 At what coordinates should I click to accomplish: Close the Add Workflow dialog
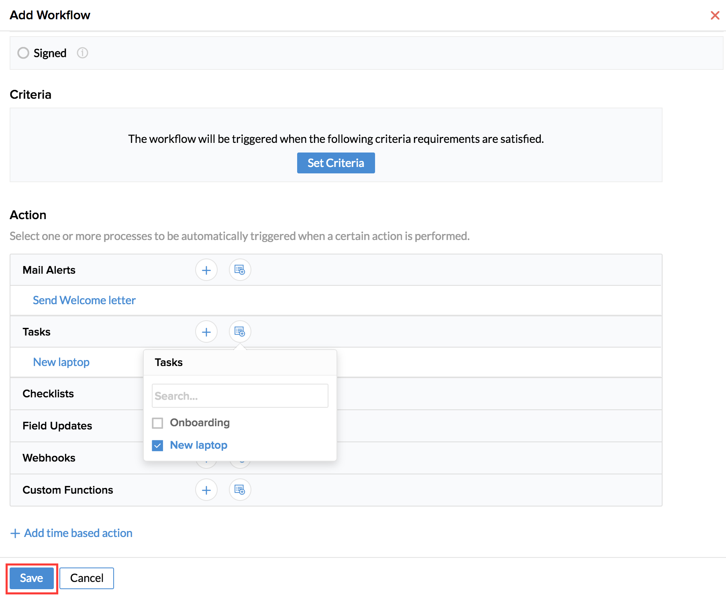715,15
